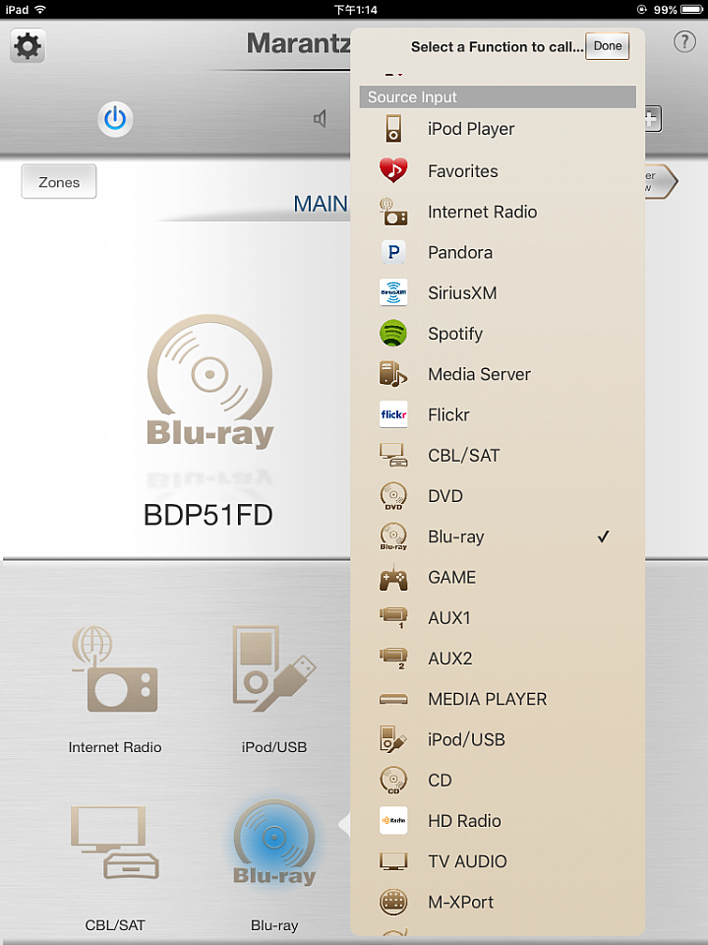This screenshot has height=945, width=708.
Task: Select the Flickr entry label
Action: [x=448, y=414]
